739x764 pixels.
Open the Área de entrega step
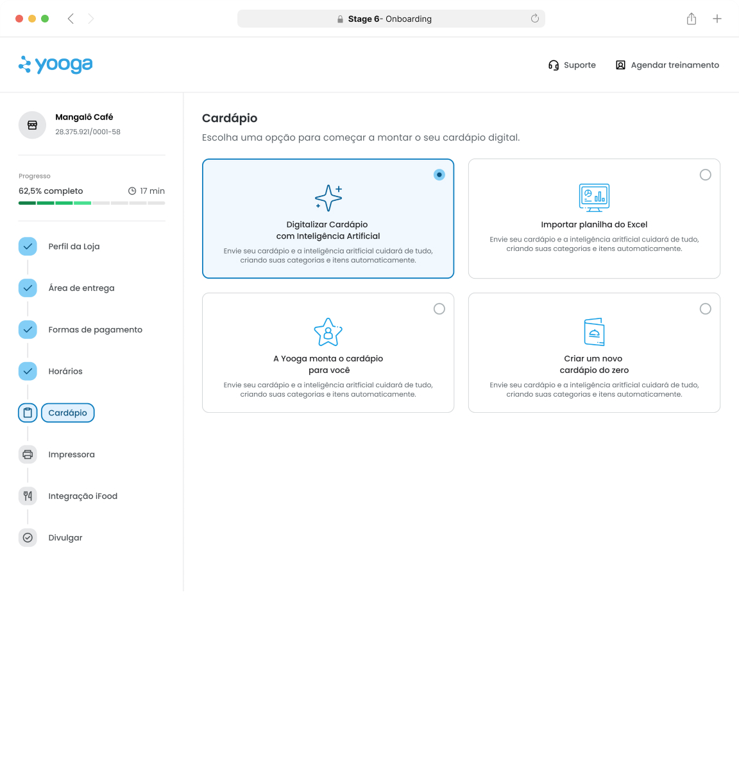pos(81,288)
